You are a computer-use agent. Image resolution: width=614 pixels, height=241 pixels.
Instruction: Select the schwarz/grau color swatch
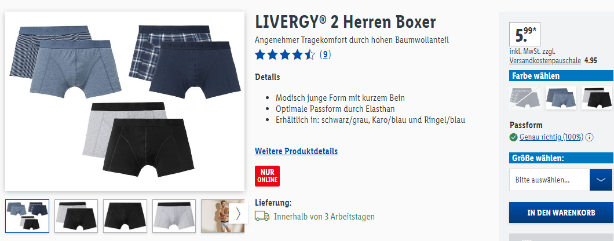pyautogui.click(x=597, y=98)
